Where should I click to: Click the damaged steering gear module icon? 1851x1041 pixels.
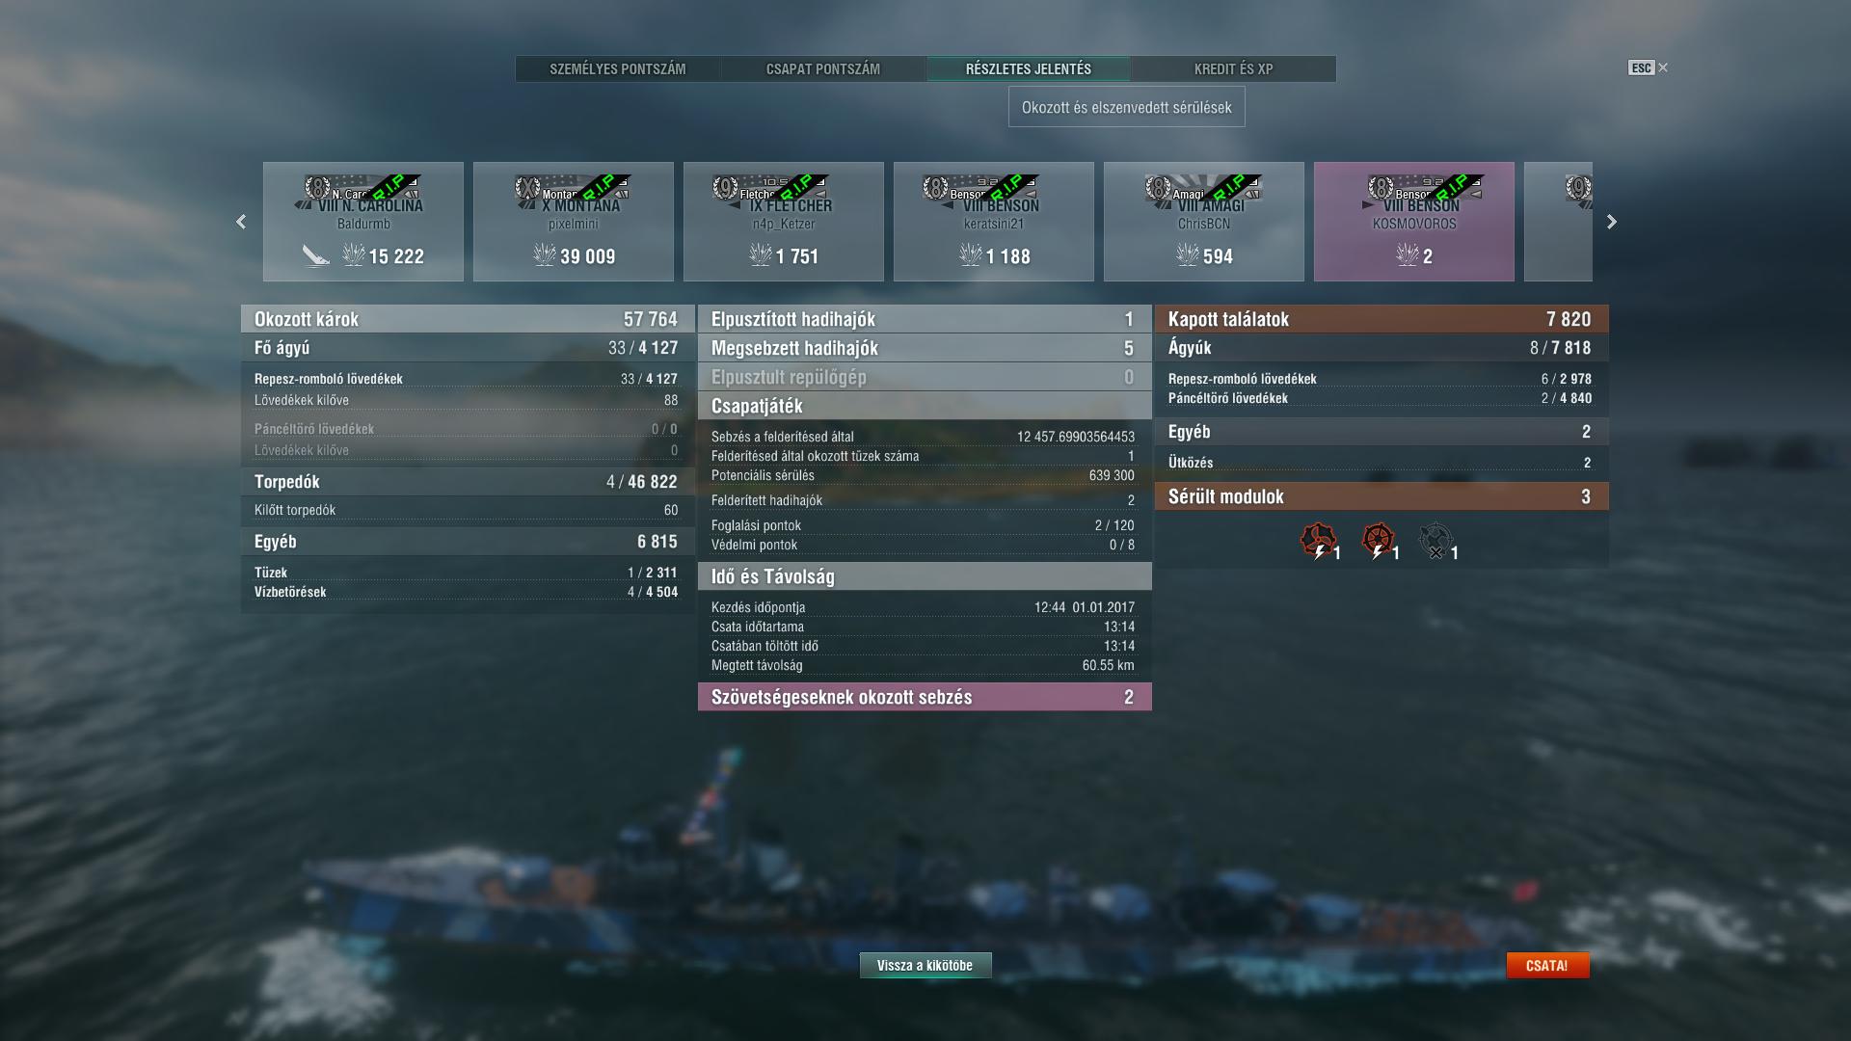coord(1379,541)
